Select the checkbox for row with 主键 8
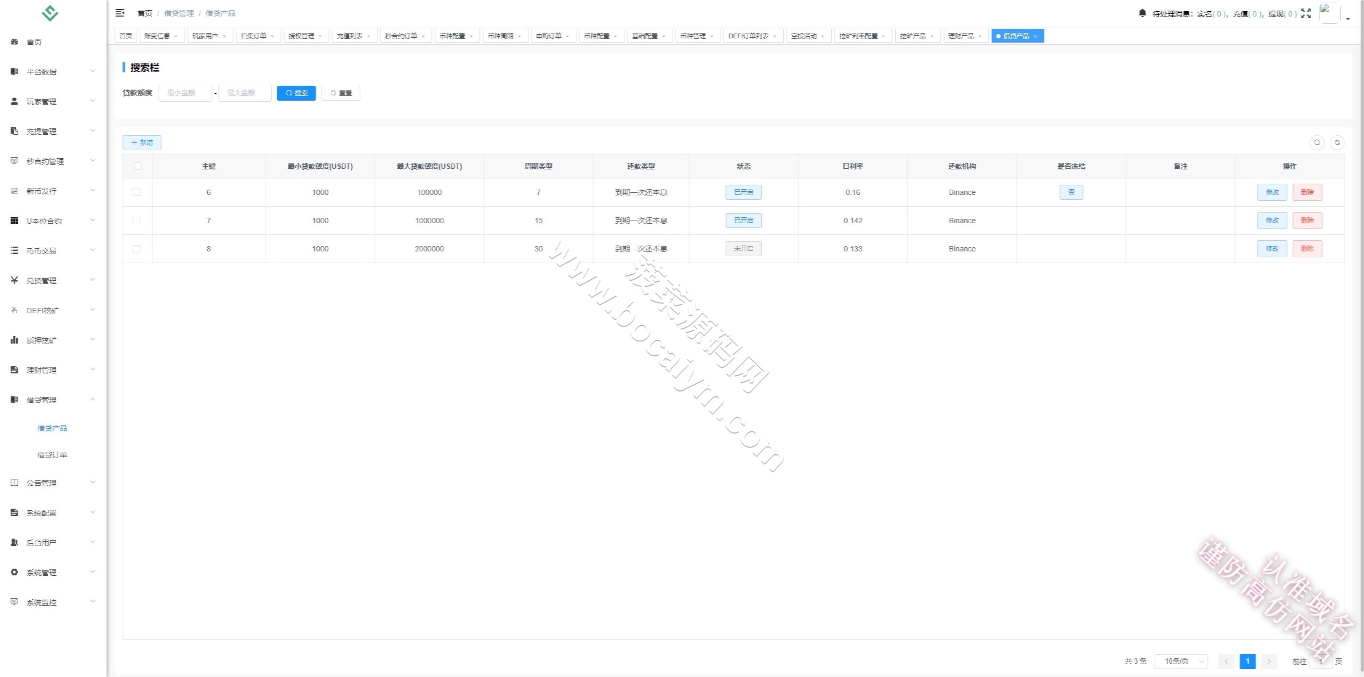1364x677 pixels. click(x=136, y=249)
